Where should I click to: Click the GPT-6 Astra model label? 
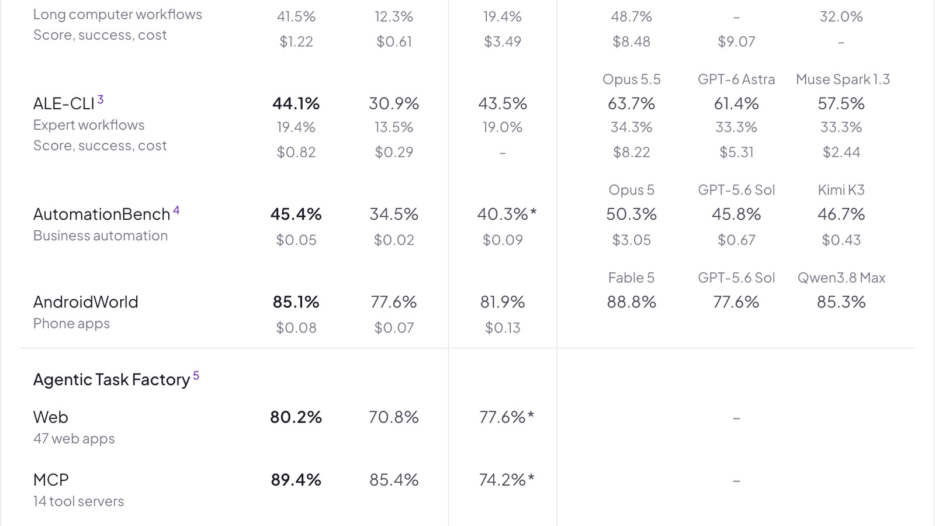736,79
